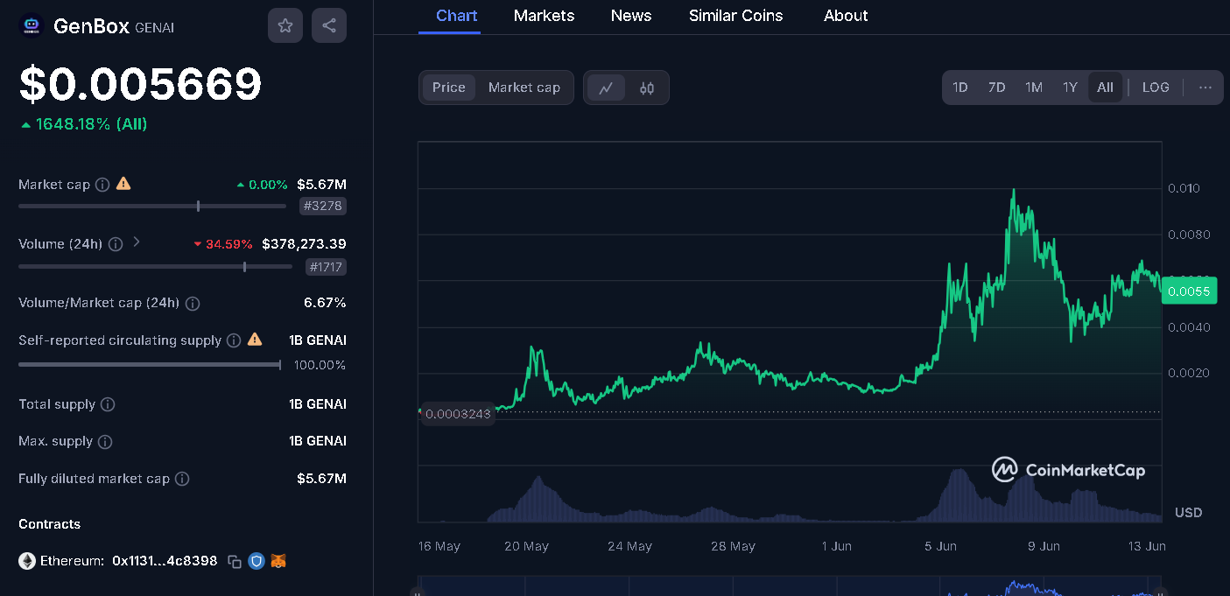Click the Ethereum logo icon

coord(27,561)
